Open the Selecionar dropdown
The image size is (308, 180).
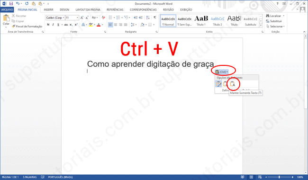pyautogui.click(x=276, y=27)
